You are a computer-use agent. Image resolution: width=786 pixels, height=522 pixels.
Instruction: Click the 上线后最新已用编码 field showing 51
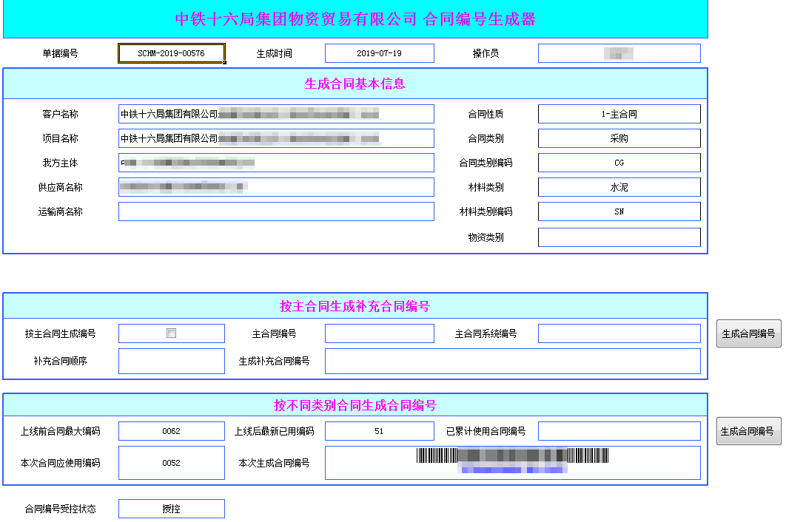click(x=380, y=431)
